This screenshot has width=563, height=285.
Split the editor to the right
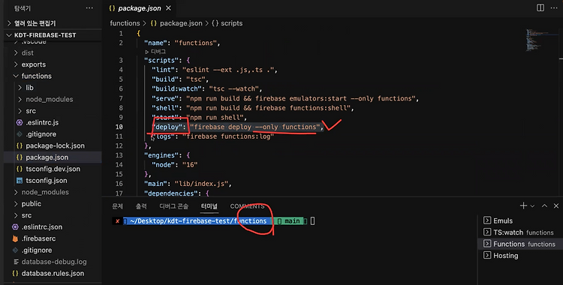(x=540, y=8)
